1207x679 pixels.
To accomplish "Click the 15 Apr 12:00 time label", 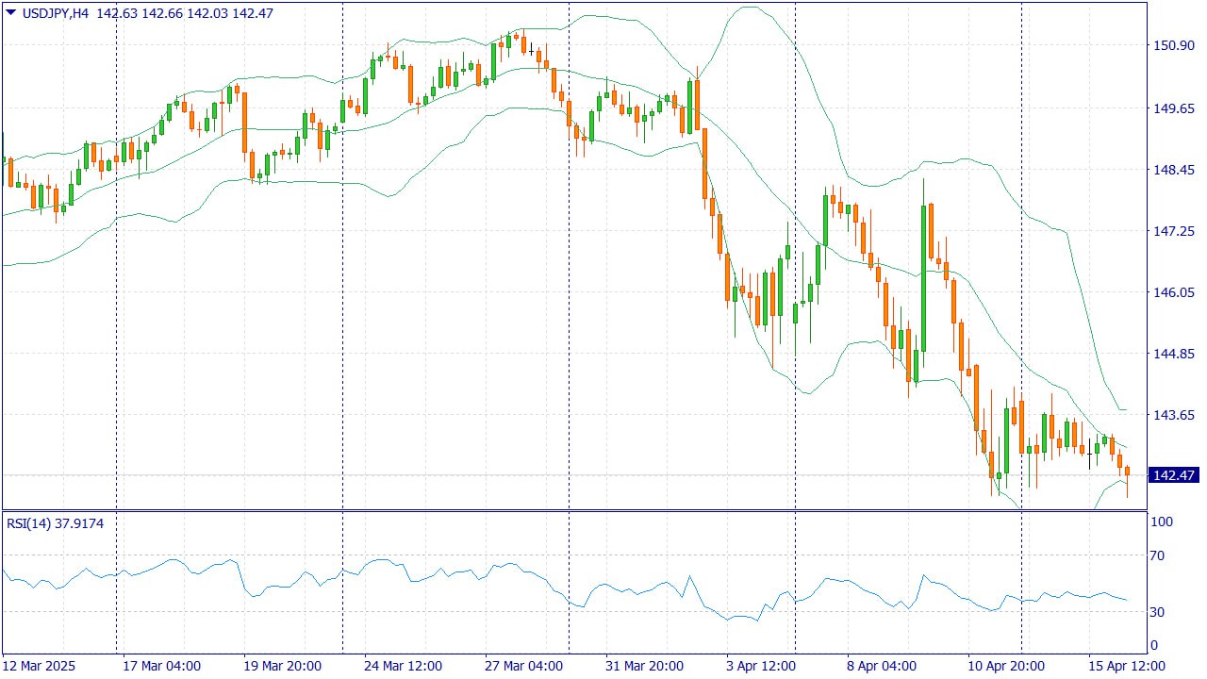I will click(x=1127, y=666).
